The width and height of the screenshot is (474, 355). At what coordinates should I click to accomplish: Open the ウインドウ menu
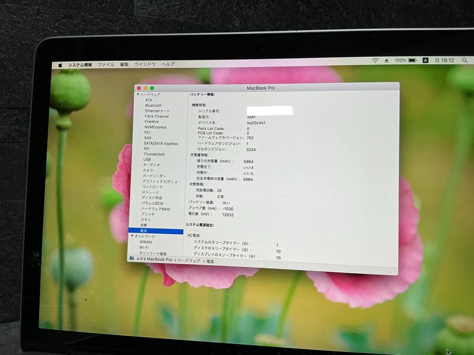point(145,64)
